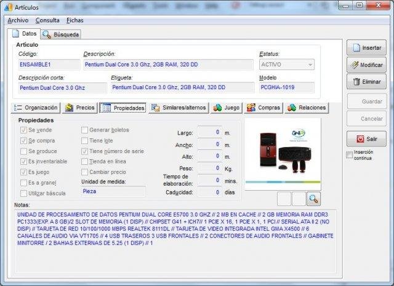Image resolution: width=394 pixels, height=286 pixels.
Task: Click inside the Notas text area
Action: coord(175,241)
